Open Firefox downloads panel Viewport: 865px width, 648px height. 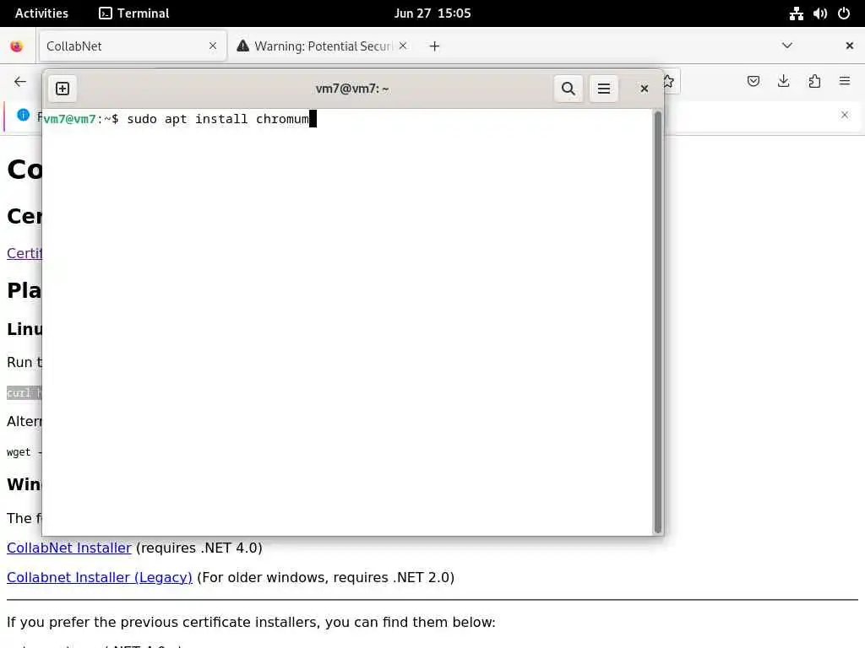coord(783,82)
